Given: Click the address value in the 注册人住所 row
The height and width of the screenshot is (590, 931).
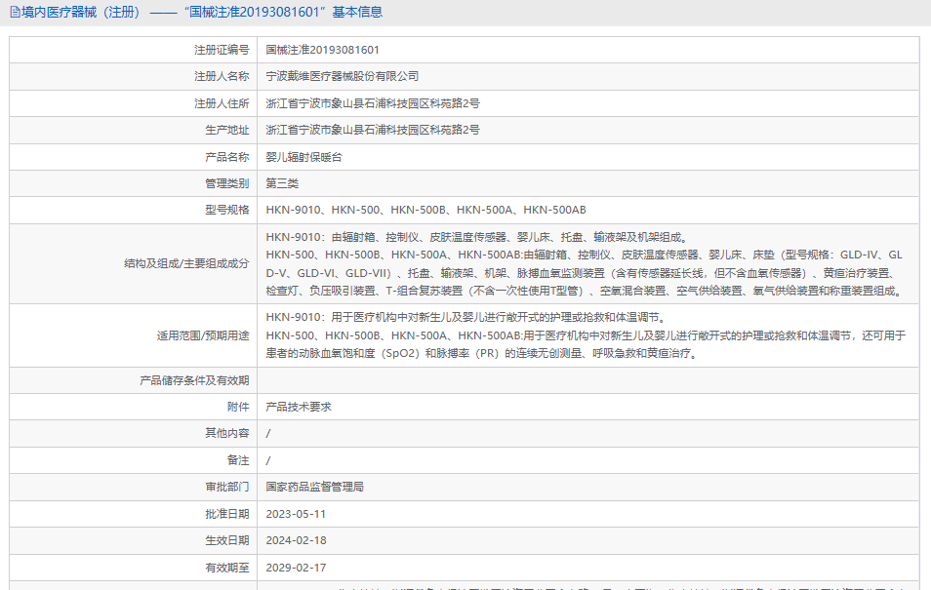Looking at the screenshot, I should 373,103.
